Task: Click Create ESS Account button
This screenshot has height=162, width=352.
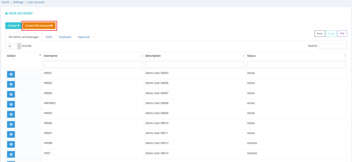Action: click(x=39, y=26)
